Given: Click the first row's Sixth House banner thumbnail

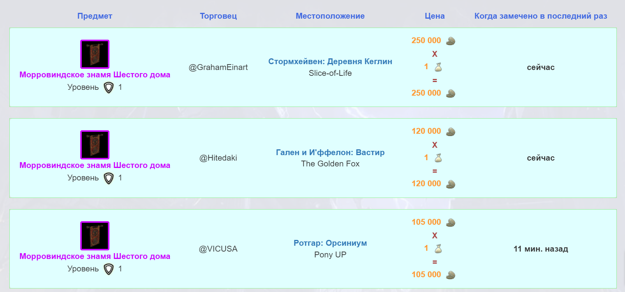Looking at the screenshot, I should [x=95, y=54].
